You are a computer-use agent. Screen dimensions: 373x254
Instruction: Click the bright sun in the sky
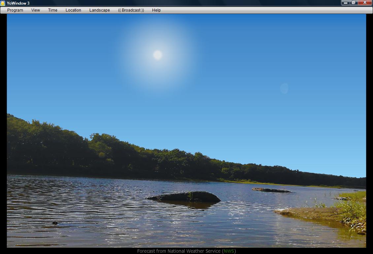[158, 55]
